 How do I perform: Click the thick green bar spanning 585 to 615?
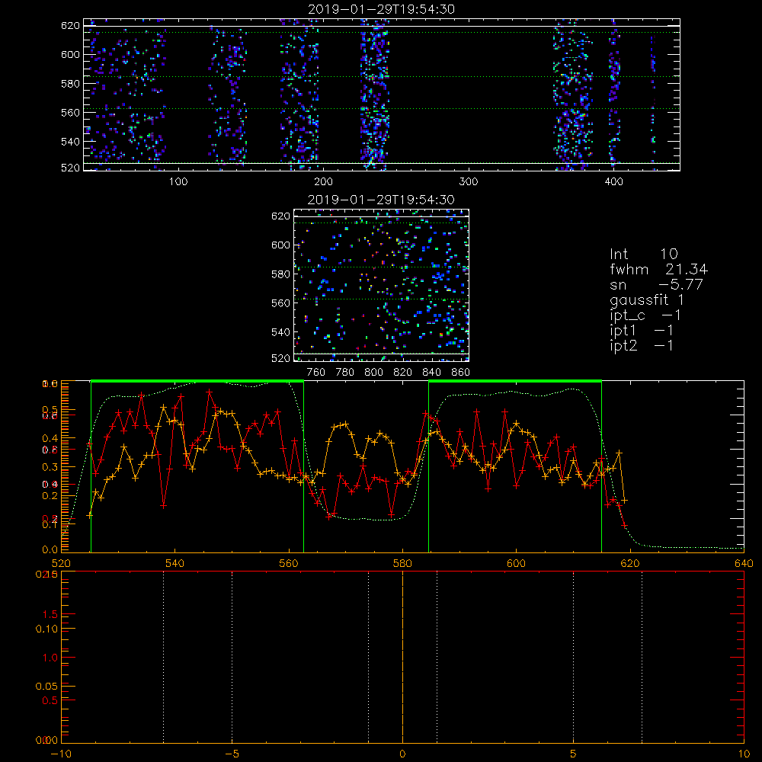coord(515,382)
